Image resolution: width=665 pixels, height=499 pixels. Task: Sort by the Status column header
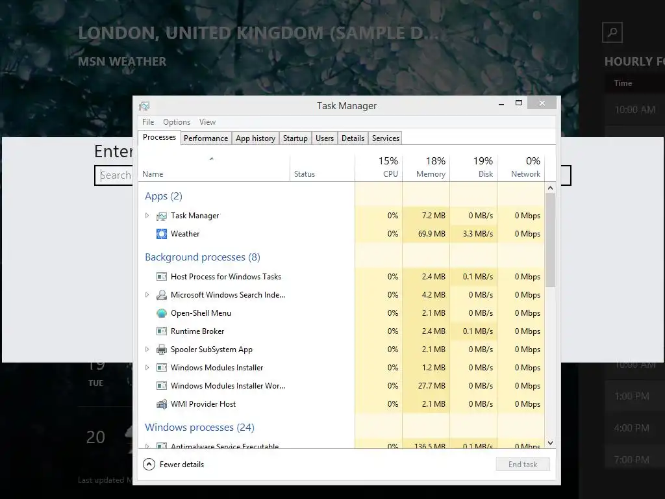pos(322,168)
